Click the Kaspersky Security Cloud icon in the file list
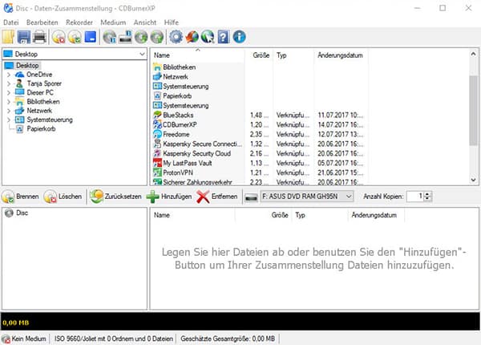Image resolution: width=481 pixels, height=345 pixels. [157, 153]
